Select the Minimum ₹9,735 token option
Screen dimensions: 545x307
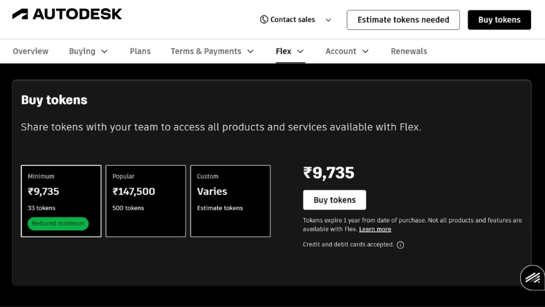click(61, 201)
